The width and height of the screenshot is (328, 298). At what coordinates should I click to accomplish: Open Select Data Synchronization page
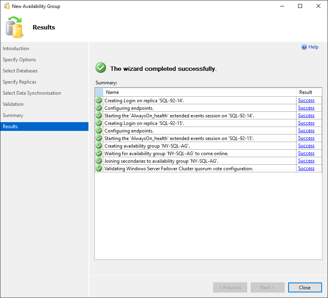click(x=32, y=93)
